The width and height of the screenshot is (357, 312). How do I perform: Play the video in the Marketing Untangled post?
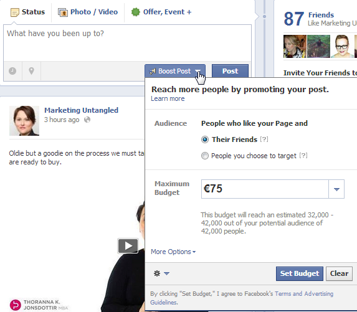click(x=128, y=246)
